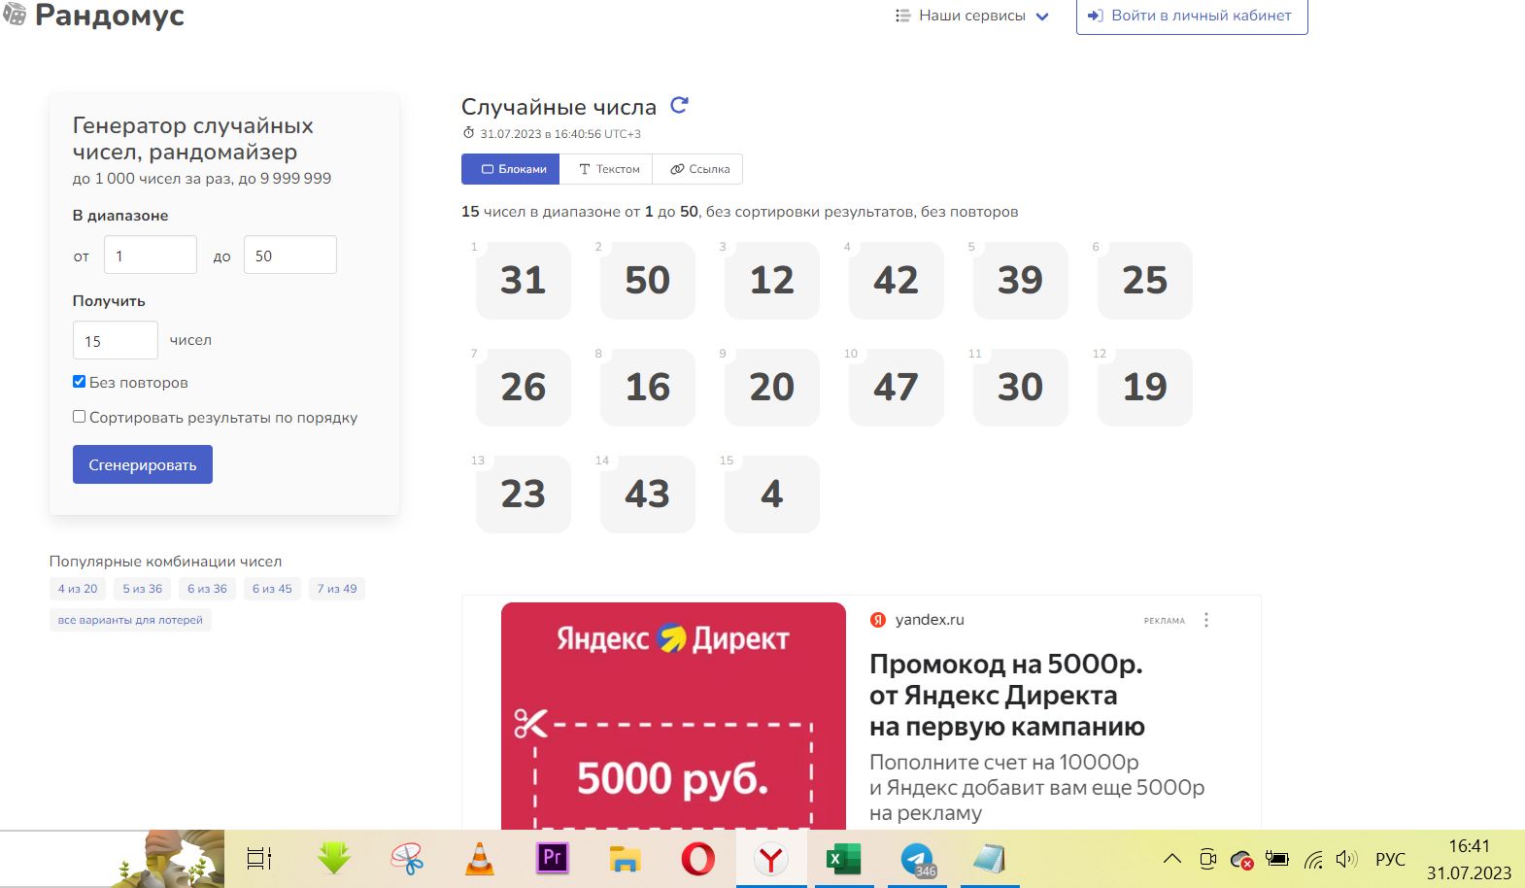Select the '6 из 45' combination
Image resolution: width=1525 pixels, height=888 pixels.
tap(272, 589)
